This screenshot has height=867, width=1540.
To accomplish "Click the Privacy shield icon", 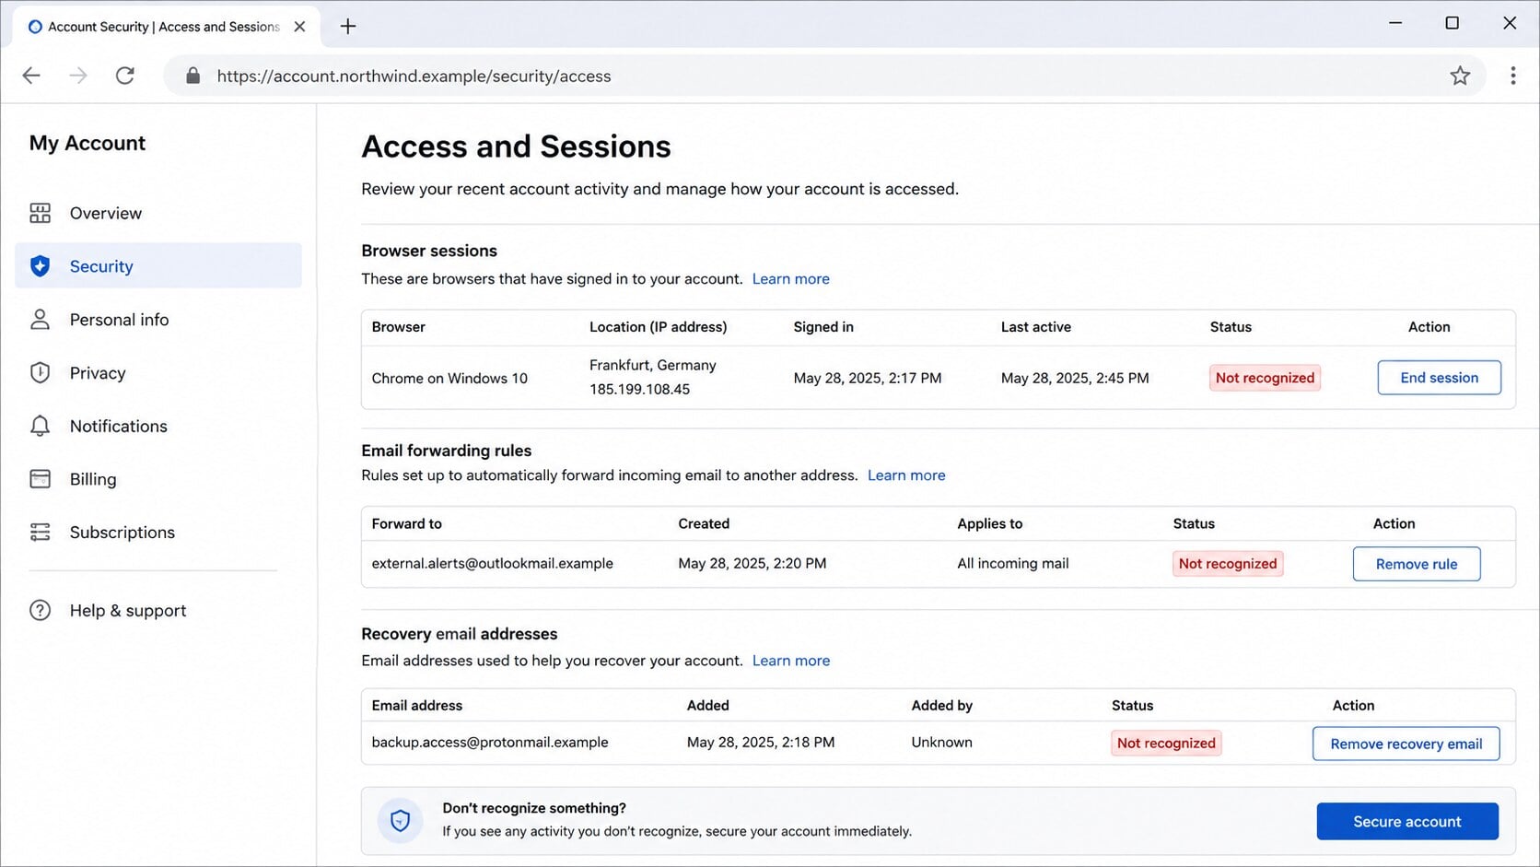I will [x=40, y=373].
